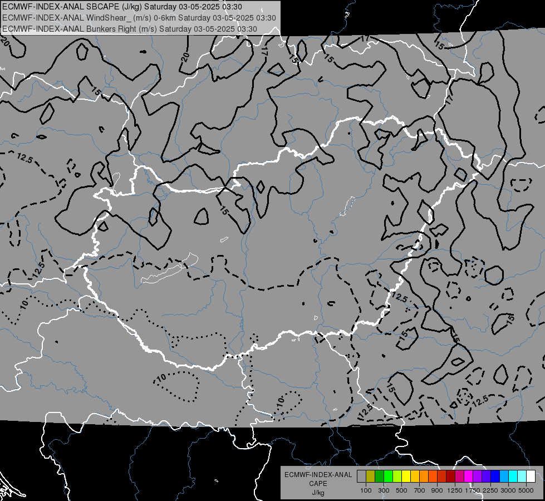This screenshot has height=501, width=545.
Task: Click the legend value 1750
Action: point(473,490)
